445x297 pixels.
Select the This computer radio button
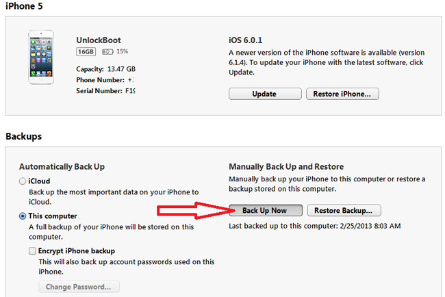point(23,216)
